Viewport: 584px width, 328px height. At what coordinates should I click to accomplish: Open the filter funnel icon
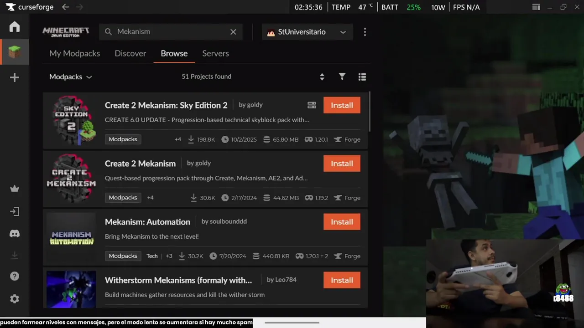(342, 77)
